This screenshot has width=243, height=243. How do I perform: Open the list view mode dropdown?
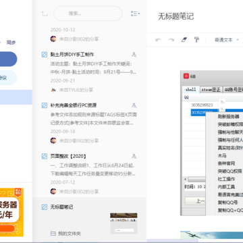(135, 13)
